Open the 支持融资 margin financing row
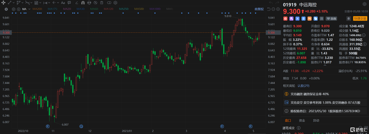 point(325,94)
